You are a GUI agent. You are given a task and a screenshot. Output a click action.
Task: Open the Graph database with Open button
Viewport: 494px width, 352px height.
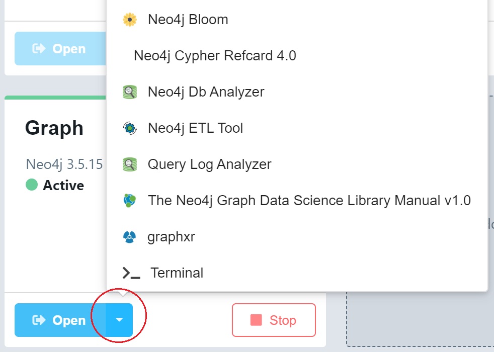click(60, 320)
